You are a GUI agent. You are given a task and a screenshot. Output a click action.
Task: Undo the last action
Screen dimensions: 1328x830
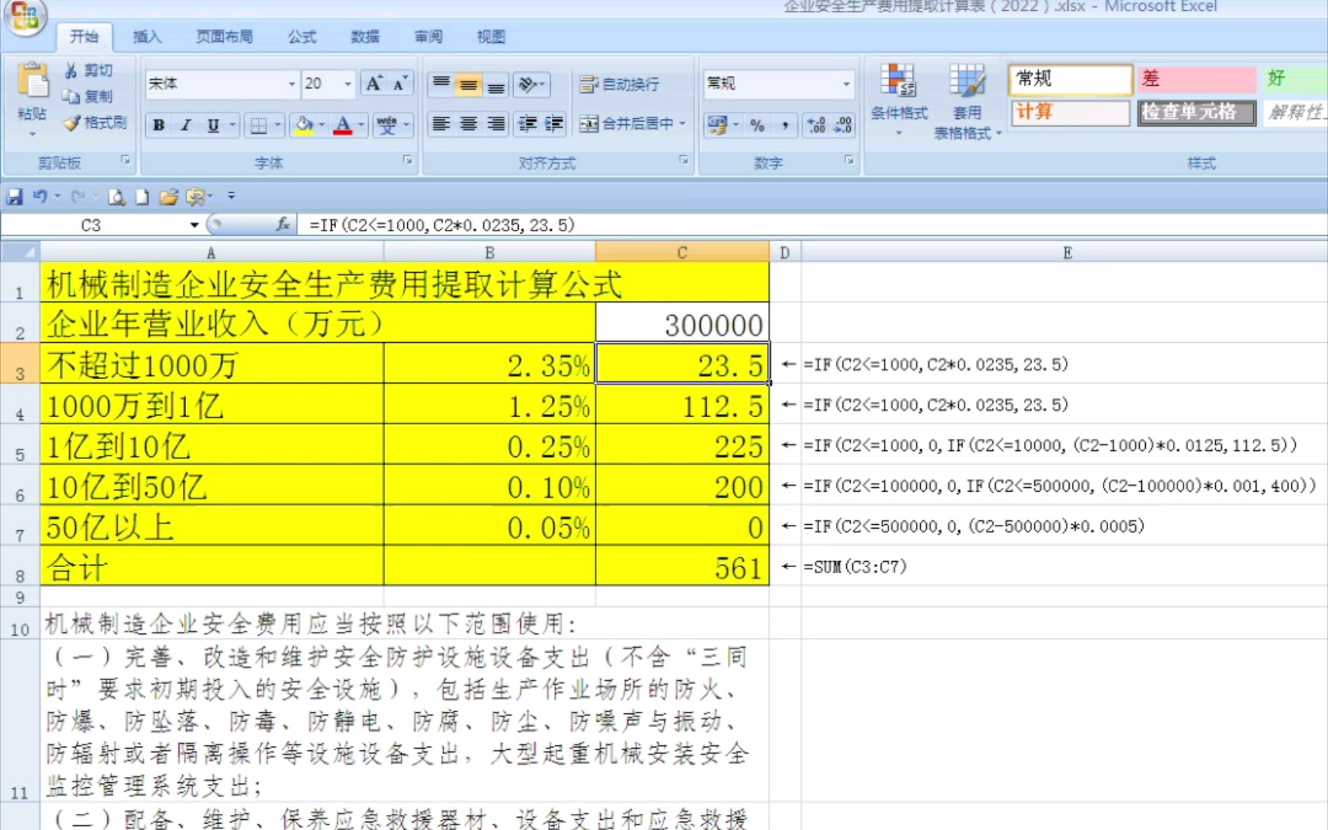click(40, 197)
